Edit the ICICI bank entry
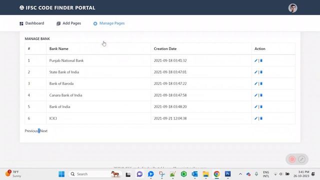Viewport: 320px width, 180px height. click(255, 118)
